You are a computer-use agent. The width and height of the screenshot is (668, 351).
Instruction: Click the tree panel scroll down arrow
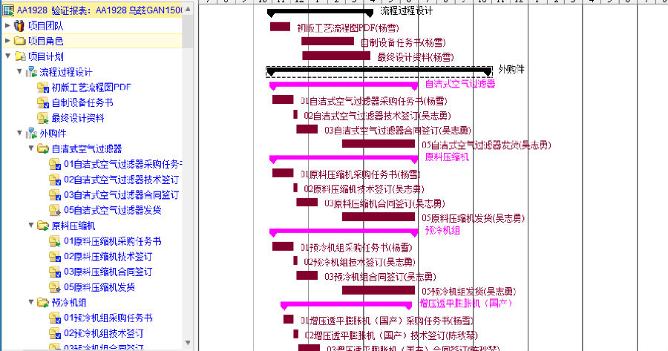point(188,343)
